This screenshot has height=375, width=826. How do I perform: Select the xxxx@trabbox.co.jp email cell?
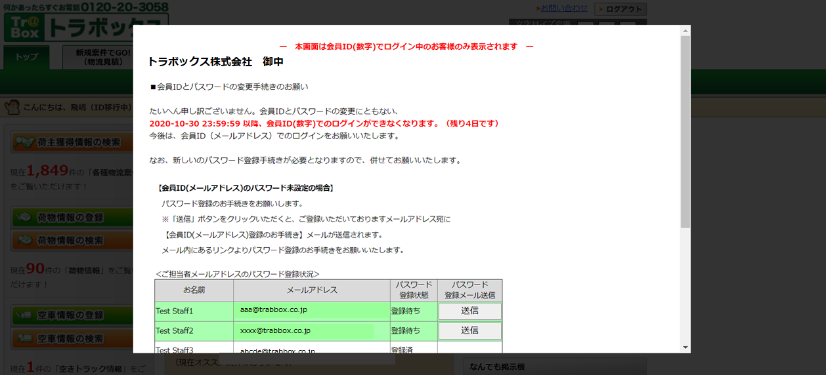tap(312, 330)
